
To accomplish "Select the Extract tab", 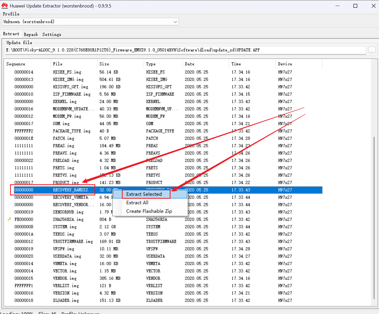I will (11, 34).
